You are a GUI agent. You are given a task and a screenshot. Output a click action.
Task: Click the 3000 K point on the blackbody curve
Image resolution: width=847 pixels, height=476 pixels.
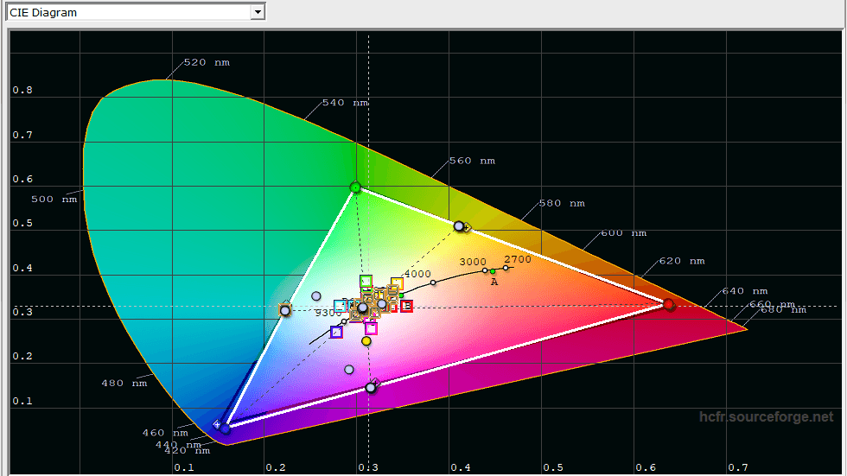(x=485, y=270)
